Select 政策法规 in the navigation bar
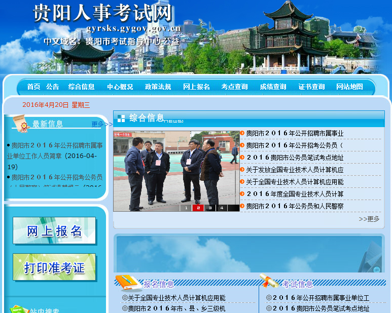 coord(158,87)
